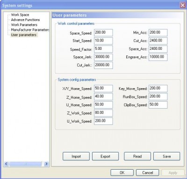Click the Cut_Jerk label text
The image size is (187, 179).
[x=85, y=65]
